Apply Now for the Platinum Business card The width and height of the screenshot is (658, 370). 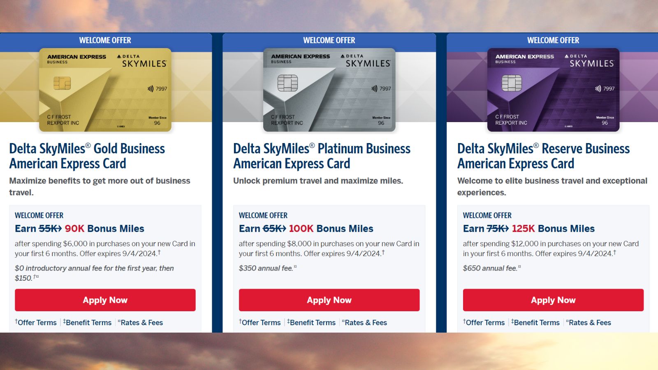tap(329, 300)
